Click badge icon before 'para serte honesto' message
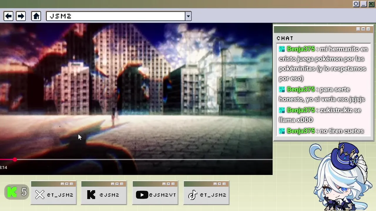This screenshot has height=211, width=376. pos(282,89)
